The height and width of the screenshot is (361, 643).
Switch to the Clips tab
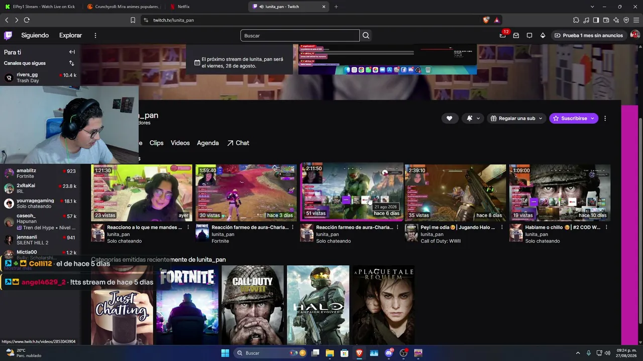(x=156, y=143)
